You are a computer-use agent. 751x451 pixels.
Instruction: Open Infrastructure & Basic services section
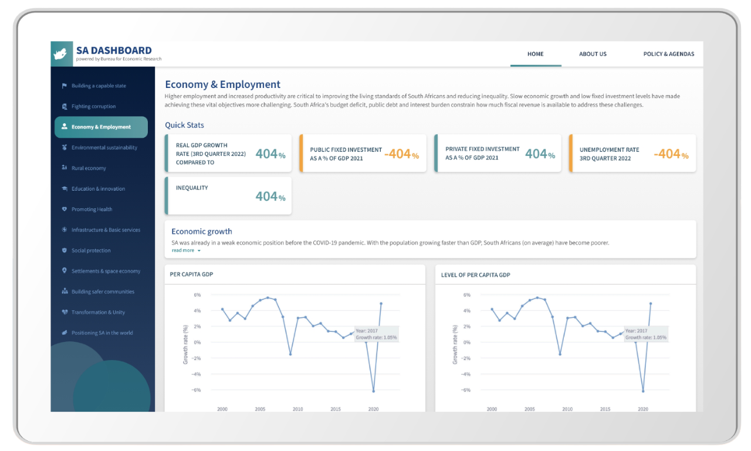(106, 230)
